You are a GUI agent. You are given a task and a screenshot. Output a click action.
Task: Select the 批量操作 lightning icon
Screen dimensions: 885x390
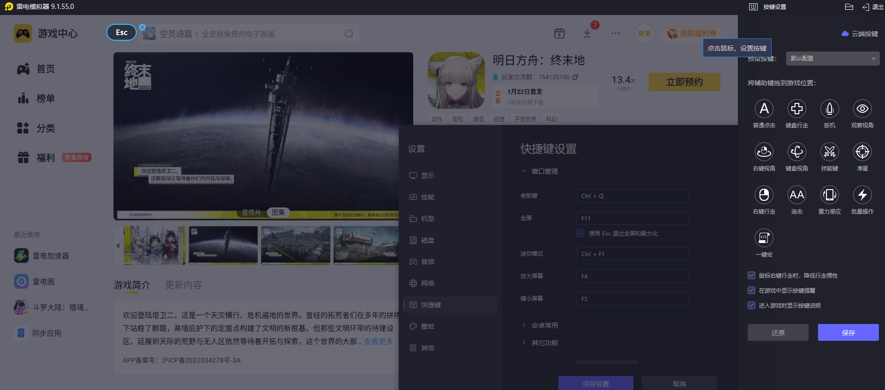862,195
